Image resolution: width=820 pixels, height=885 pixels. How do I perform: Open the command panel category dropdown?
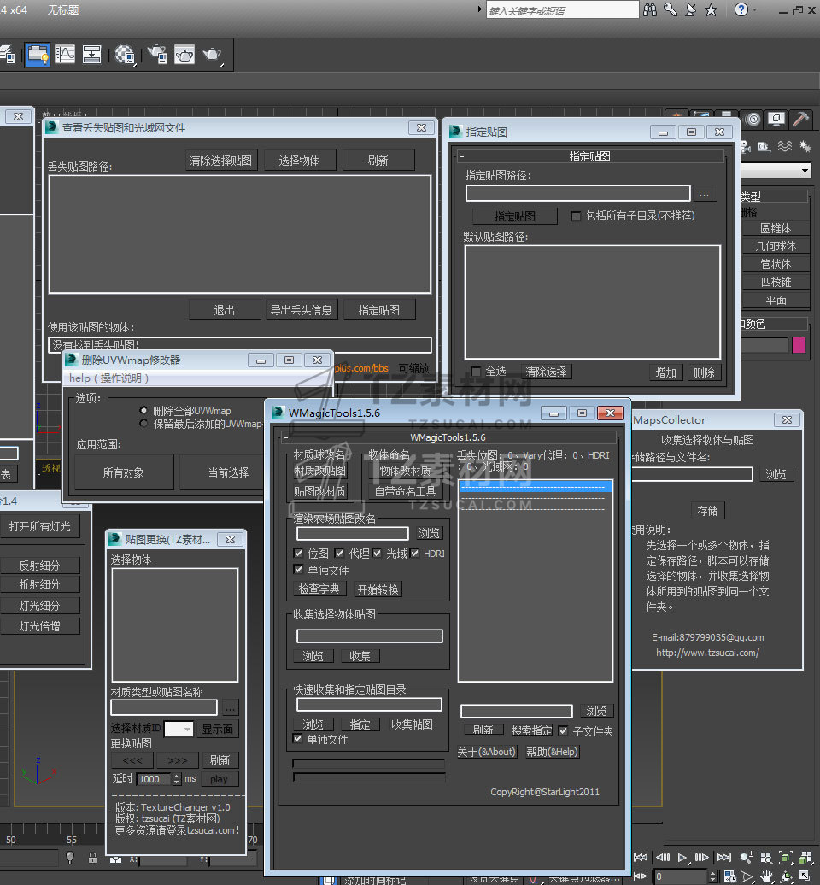coord(776,170)
